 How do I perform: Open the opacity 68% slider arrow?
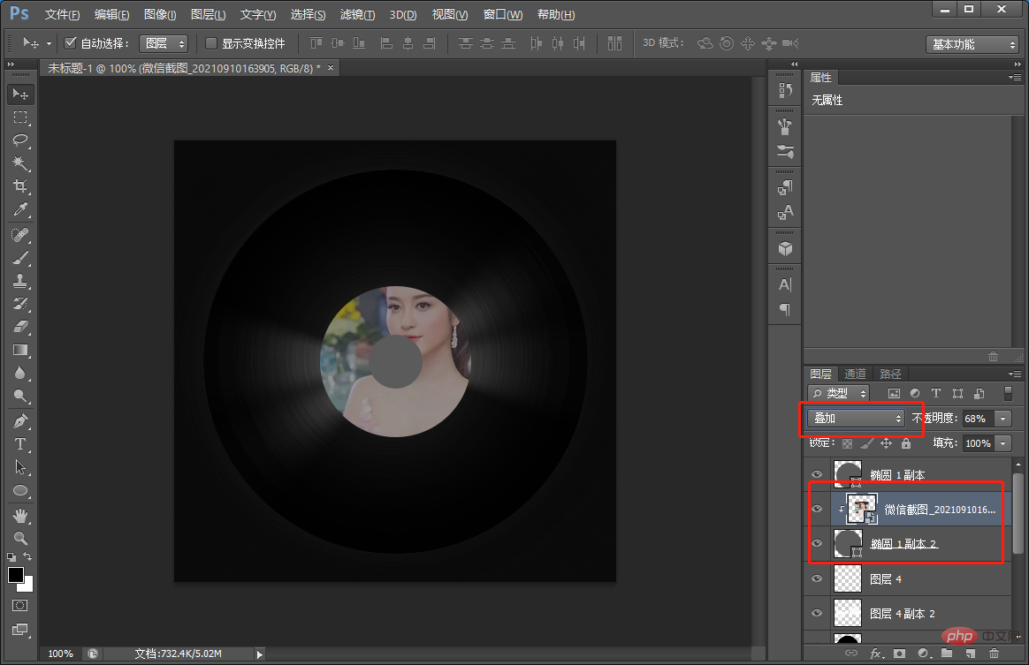click(1002, 419)
